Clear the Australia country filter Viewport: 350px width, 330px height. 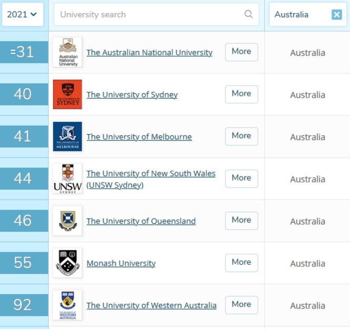tap(337, 15)
